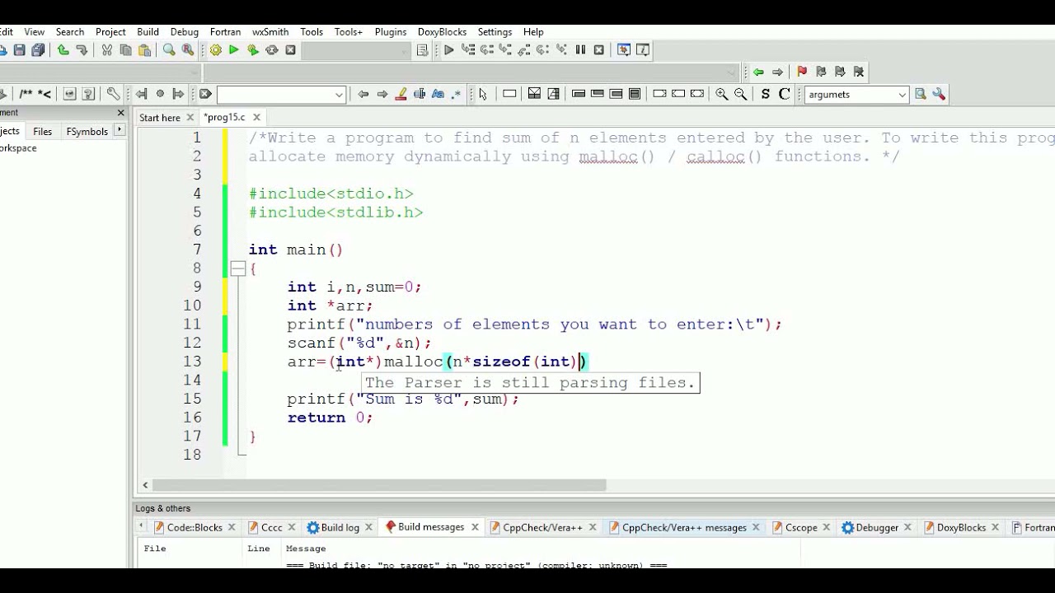Click the incremental search input field
The image size is (1055, 593).
click(x=275, y=95)
